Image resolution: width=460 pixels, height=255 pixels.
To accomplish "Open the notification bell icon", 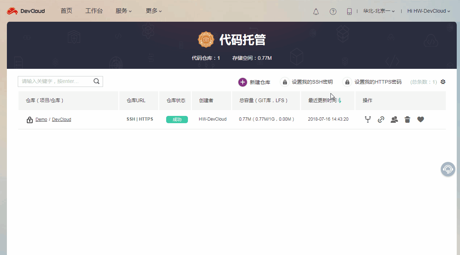I will click(316, 11).
